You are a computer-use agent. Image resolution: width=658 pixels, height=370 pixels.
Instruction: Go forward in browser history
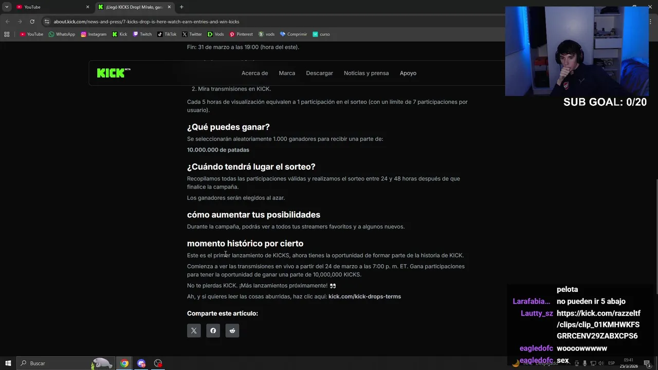(20, 22)
